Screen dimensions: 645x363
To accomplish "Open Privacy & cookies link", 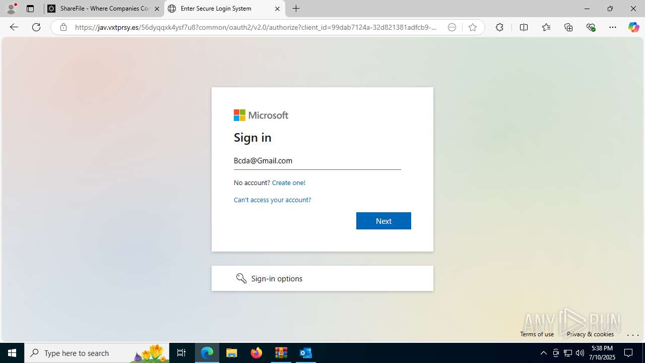I will coord(590,334).
